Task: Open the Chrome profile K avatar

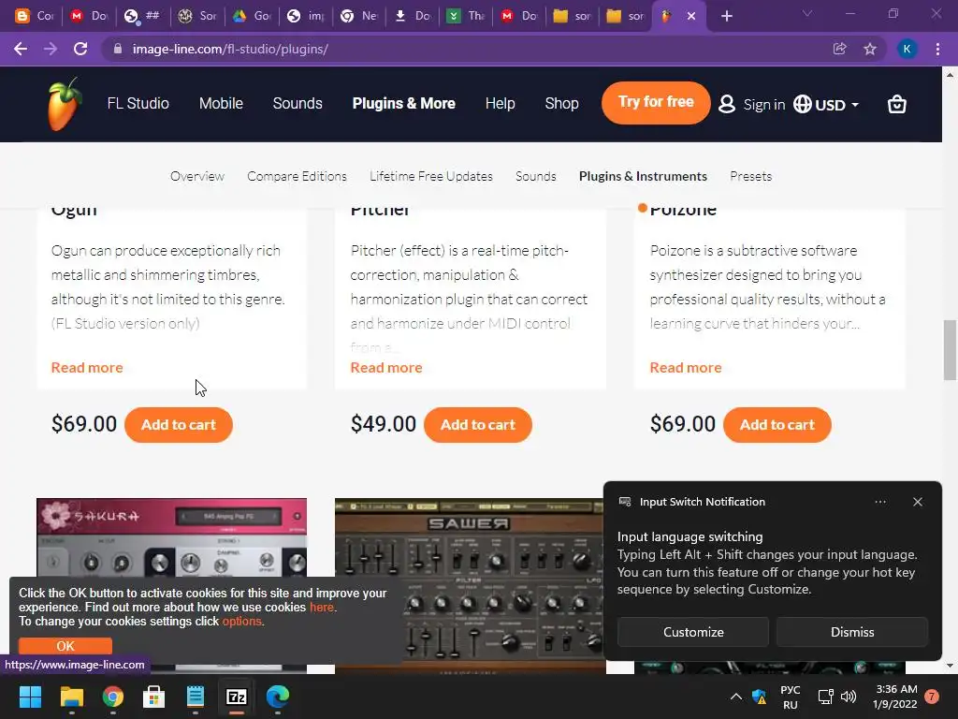Action: pyautogui.click(x=907, y=49)
